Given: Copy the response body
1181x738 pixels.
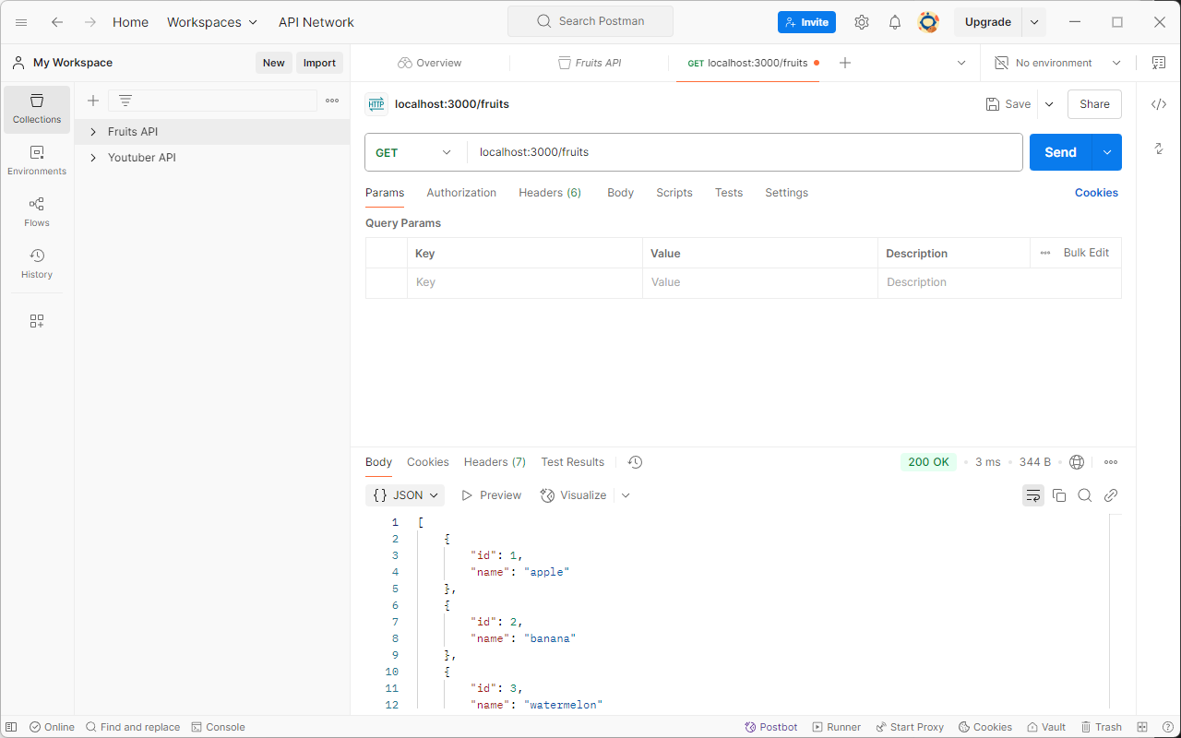Looking at the screenshot, I should click(1059, 495).
